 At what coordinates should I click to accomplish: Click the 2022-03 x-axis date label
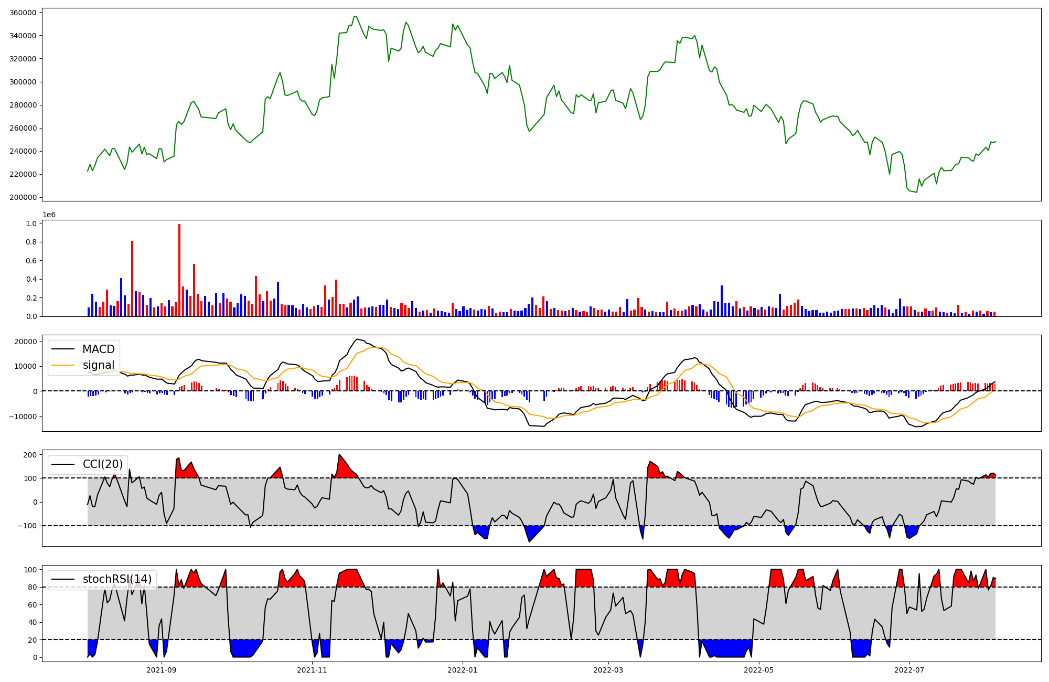pyautogui.click(x=608, y=670)
